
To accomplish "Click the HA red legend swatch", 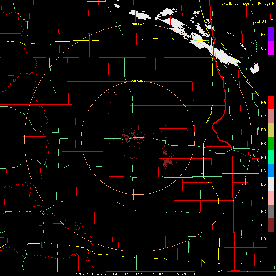I will 271,102.
